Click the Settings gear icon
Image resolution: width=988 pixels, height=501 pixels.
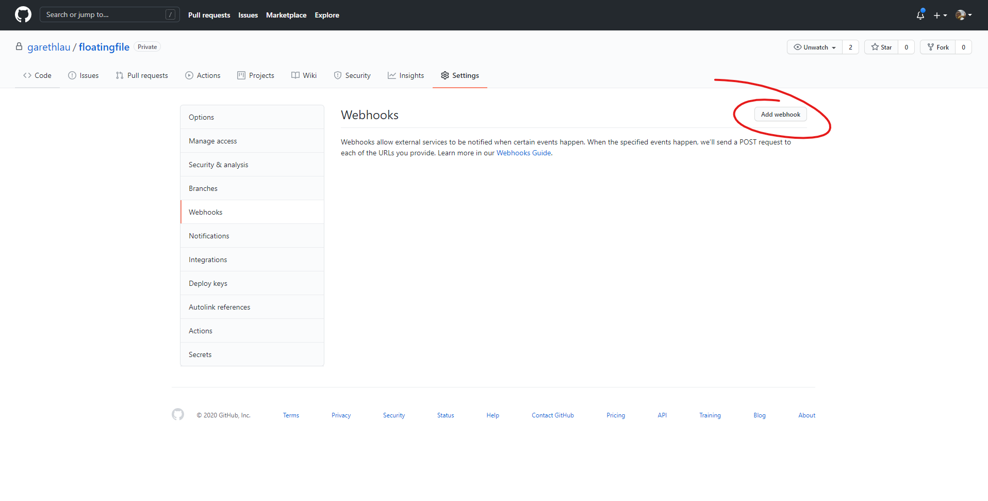tap(444, 75)
